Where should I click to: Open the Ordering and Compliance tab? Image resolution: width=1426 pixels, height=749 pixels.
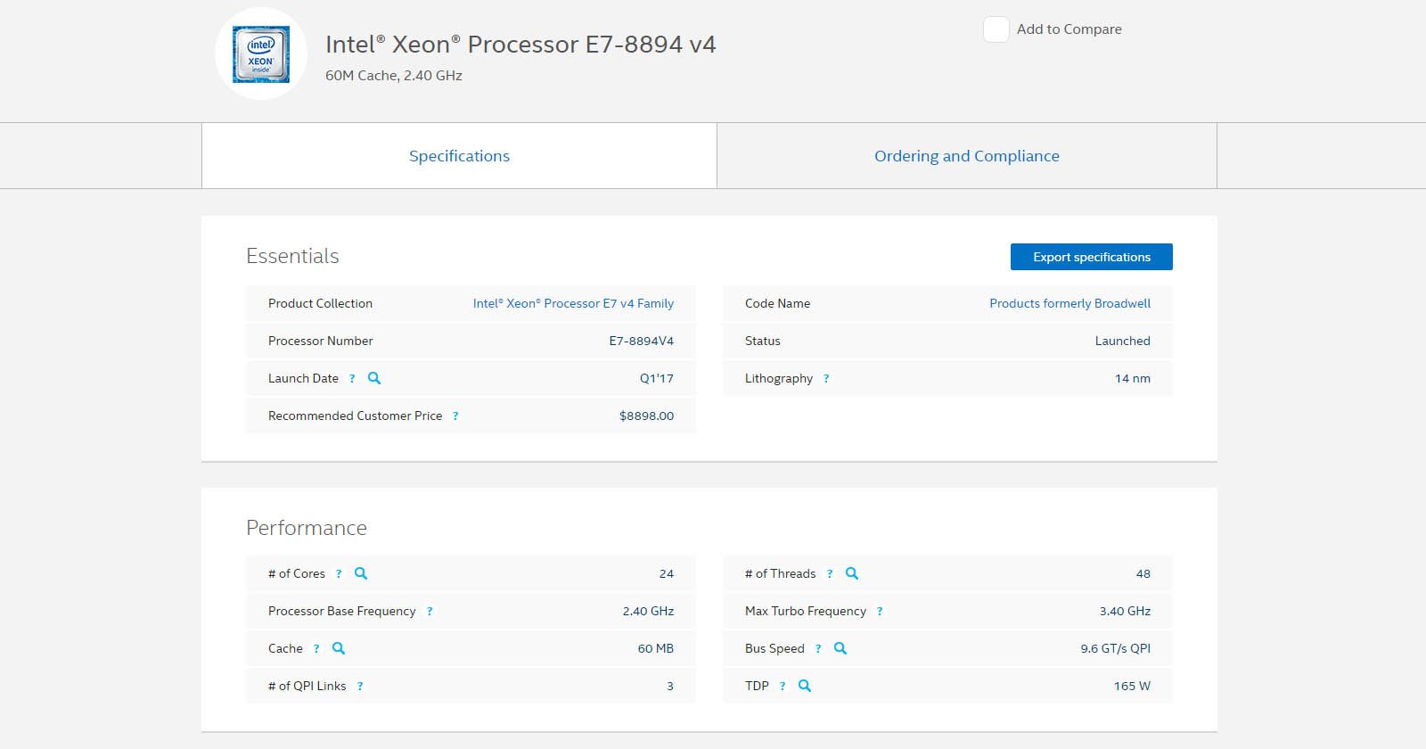967,156
